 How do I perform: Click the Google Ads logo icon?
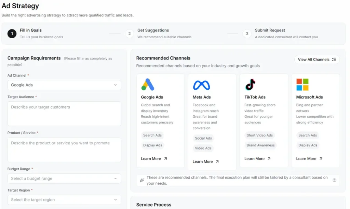148,84
